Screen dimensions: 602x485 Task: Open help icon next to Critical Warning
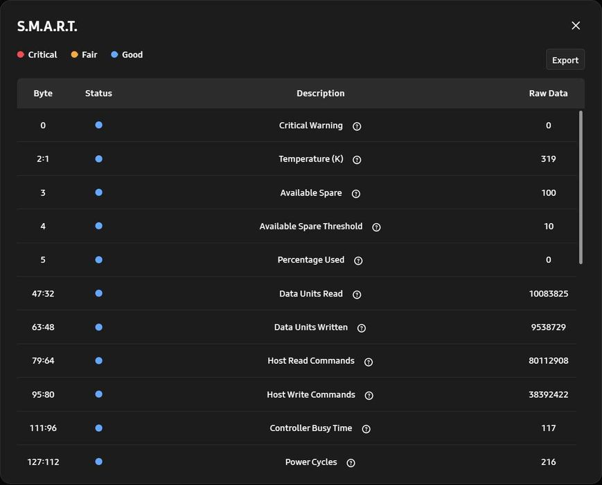point(357,126)
